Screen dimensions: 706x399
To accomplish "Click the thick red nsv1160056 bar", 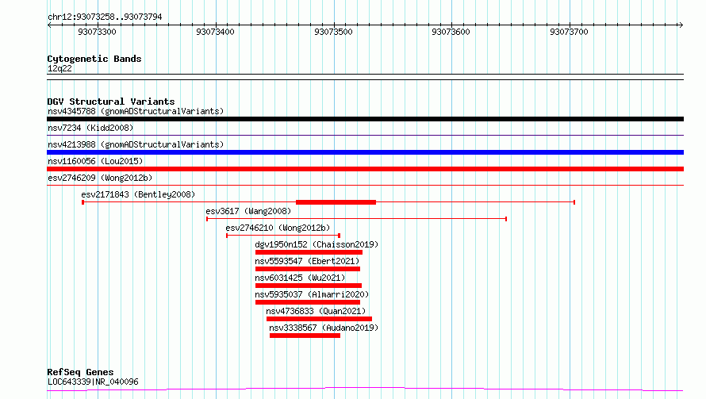I will click(365, 169).
